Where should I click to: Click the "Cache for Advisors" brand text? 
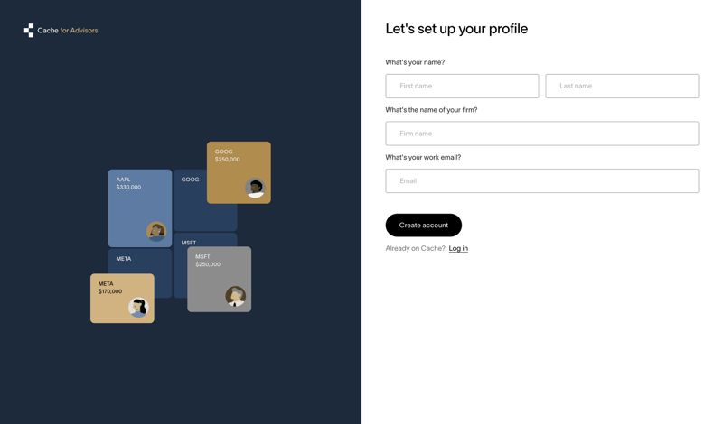click(68, 31)
